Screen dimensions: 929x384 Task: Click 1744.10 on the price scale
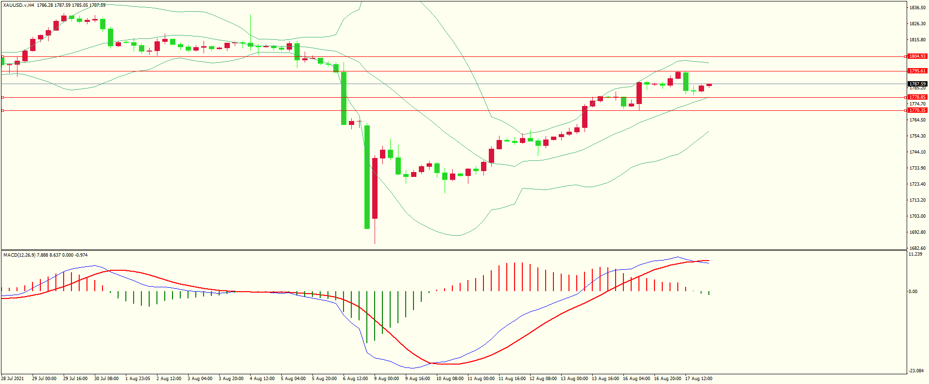[917, 152]
